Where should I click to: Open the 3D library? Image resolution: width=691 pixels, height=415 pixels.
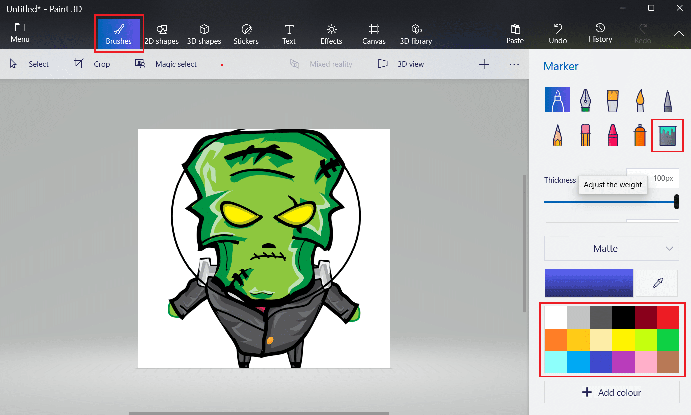click(x=416, y=34)
